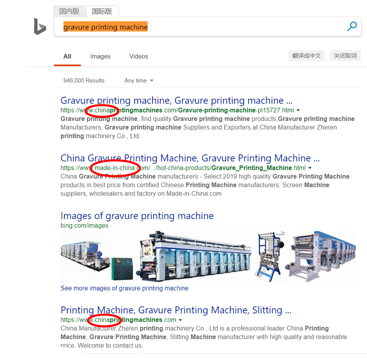Viewport: 367px width, 360px height.
Task: Expand arrow beside made-in-china.com result URL
Action: click(x=310, y=168)
